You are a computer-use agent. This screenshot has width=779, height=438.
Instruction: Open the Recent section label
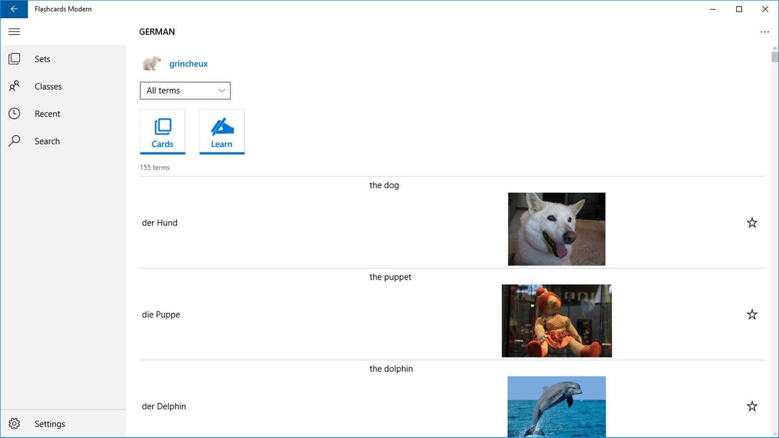(x=48, y=114)
